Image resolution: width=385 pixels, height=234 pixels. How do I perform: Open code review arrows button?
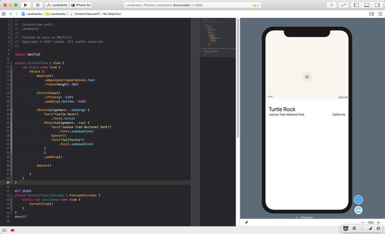coord(343,5)
